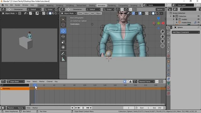Click the green Y axis gizmo ball
Image resolution: width=201 pixels, height=113 pixels.
[x=159, y=23]
